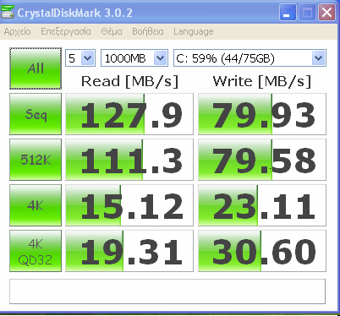This screenshot has width=340, height=316.
Task: Click the empty comment text field
Action: 167,291
